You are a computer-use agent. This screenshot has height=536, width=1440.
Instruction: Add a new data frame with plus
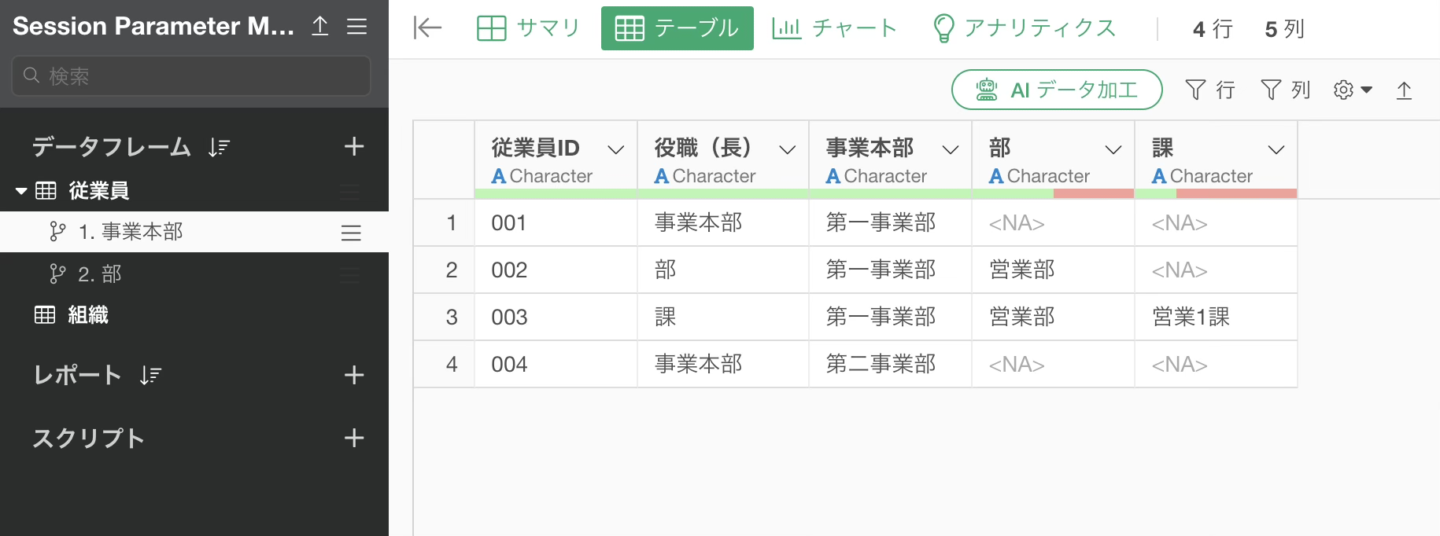354,146
